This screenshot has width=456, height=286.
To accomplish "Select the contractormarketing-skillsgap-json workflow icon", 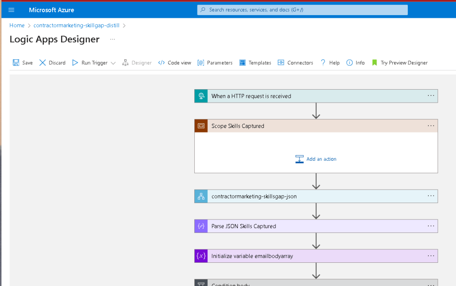I will 201,196.
